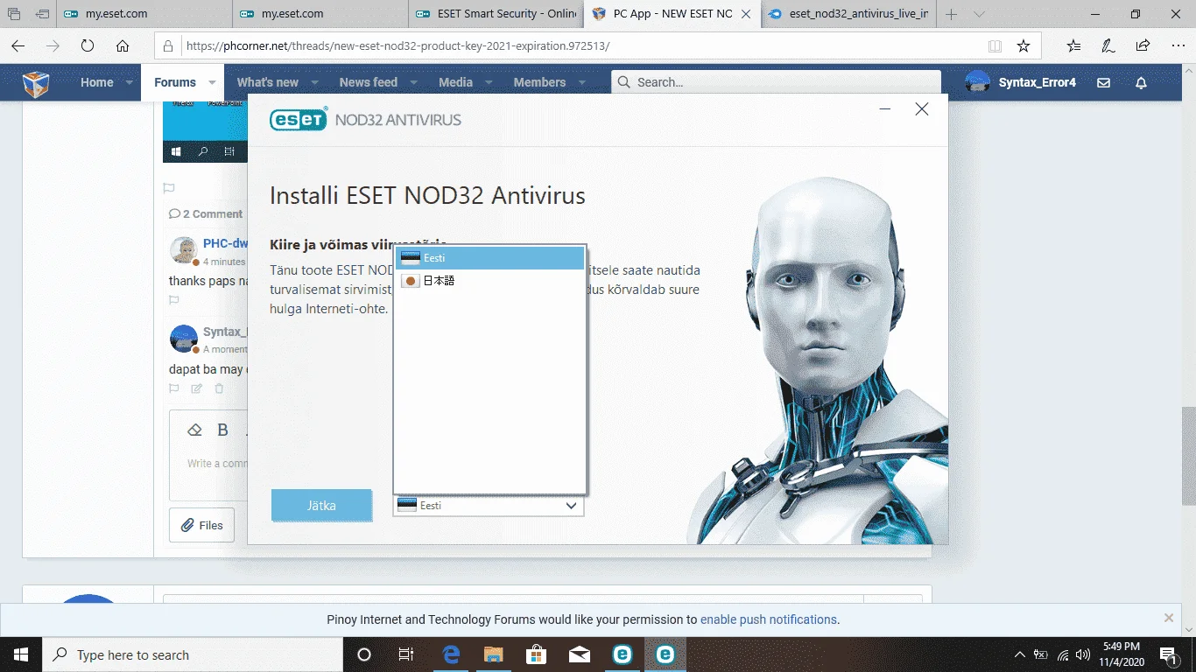Set tabs aside icon
The height and width of the screenshot is (672, 1196).
42,14
